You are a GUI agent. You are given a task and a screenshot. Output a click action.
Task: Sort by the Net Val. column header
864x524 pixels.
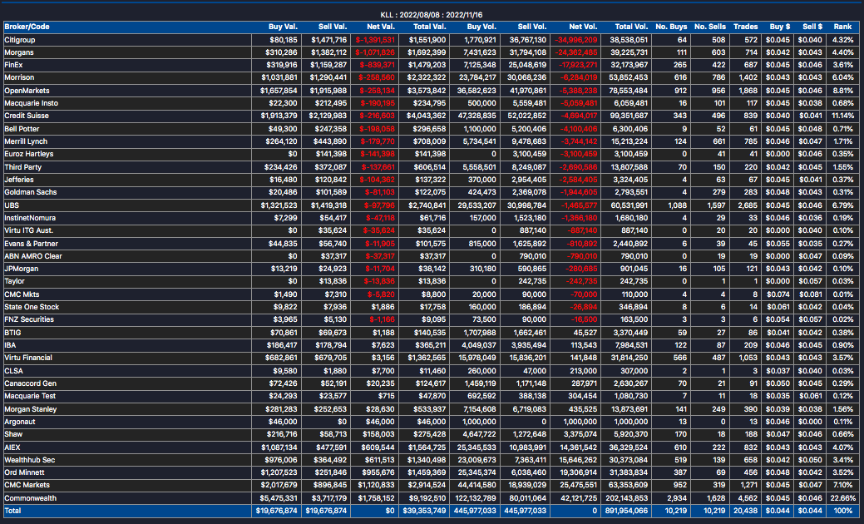tap(381, 27)
